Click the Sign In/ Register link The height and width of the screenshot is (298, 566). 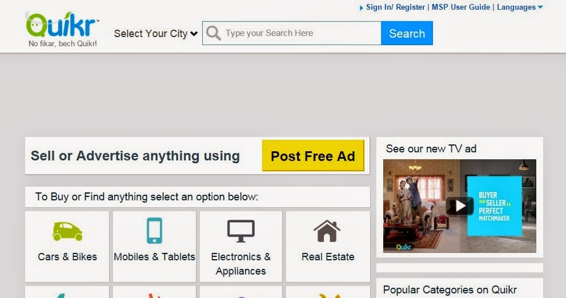click(x=395, y=7)
